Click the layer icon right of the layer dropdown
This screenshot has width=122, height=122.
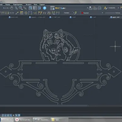[x=91, y=8]
